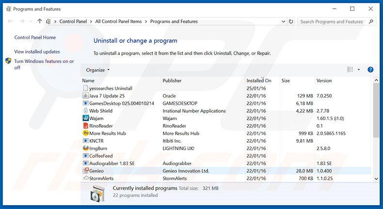The width and height of the screenshot is (383, 209).
Task: Click the Genieo program icon
Action: 85,171
